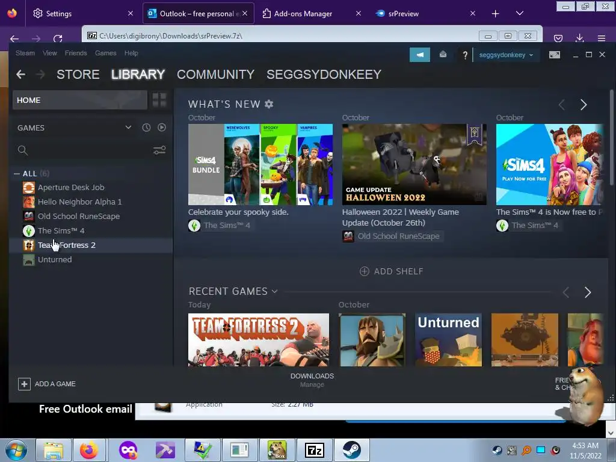The width and height of the screenshot is (616, 462).
Task: Open advanced filter options sliders icon
Action: [x=159, y=150]
